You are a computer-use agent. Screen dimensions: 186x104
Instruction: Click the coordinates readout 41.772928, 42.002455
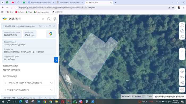131,96
